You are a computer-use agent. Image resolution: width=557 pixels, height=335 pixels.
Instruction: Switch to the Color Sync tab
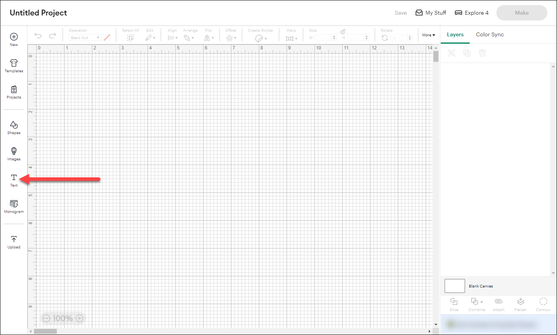tap(490, 34)
